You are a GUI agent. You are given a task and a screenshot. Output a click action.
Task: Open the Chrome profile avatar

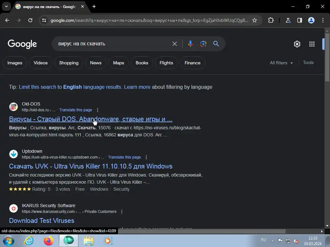pos(311,20)
